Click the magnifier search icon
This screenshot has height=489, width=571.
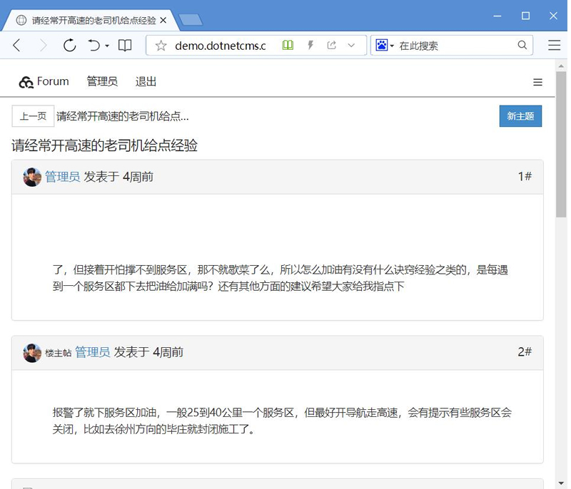tap(522, 45)
